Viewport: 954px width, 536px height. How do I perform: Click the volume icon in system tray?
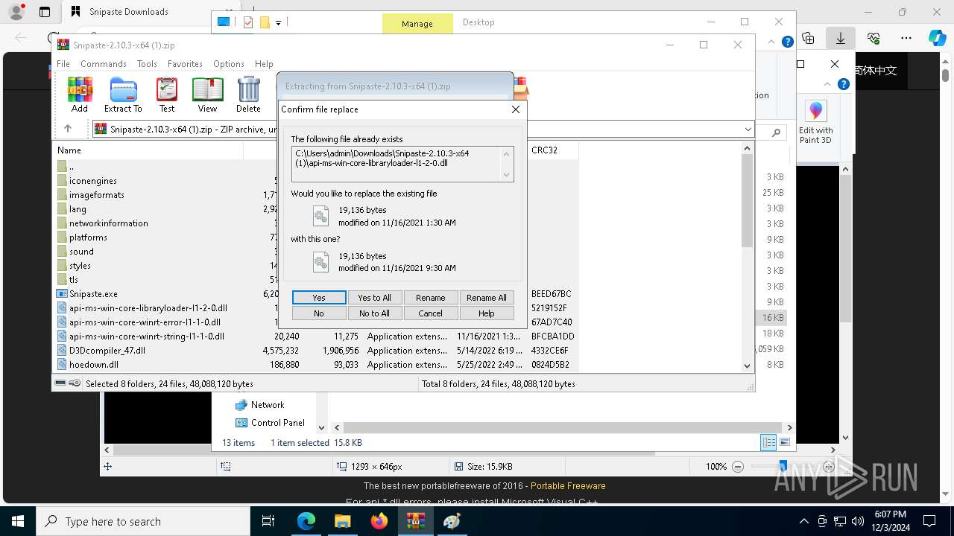(x=858, y=521)
